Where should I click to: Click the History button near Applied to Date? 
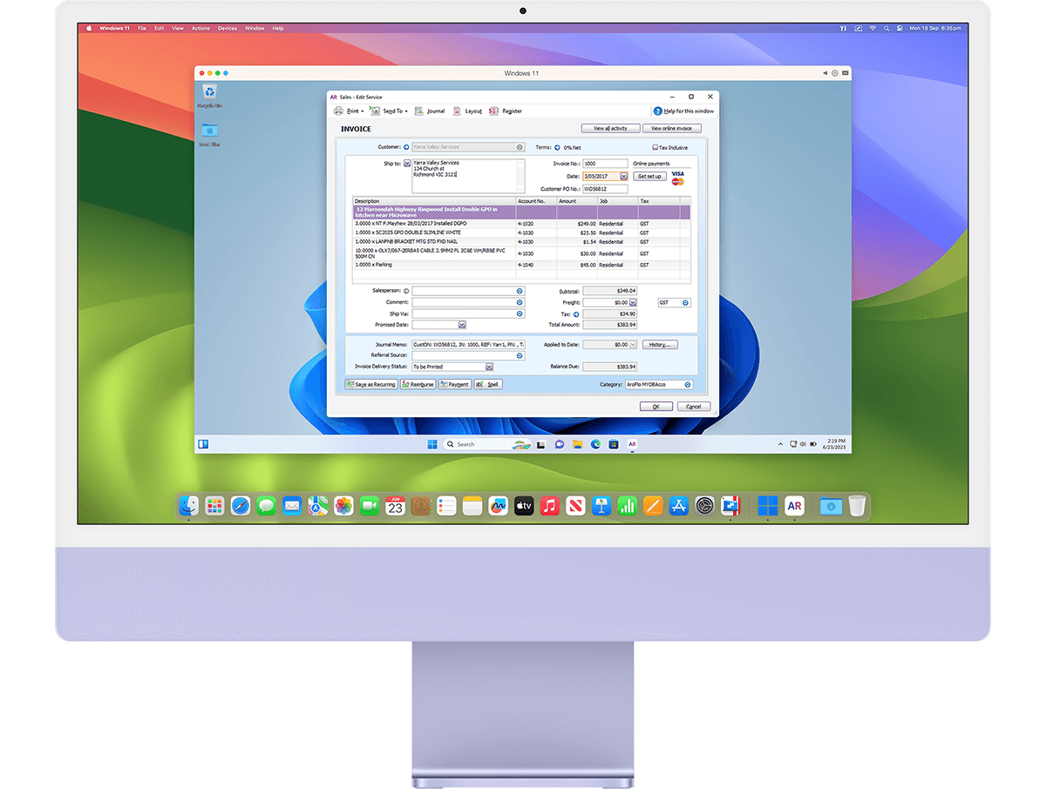point(660,345)
